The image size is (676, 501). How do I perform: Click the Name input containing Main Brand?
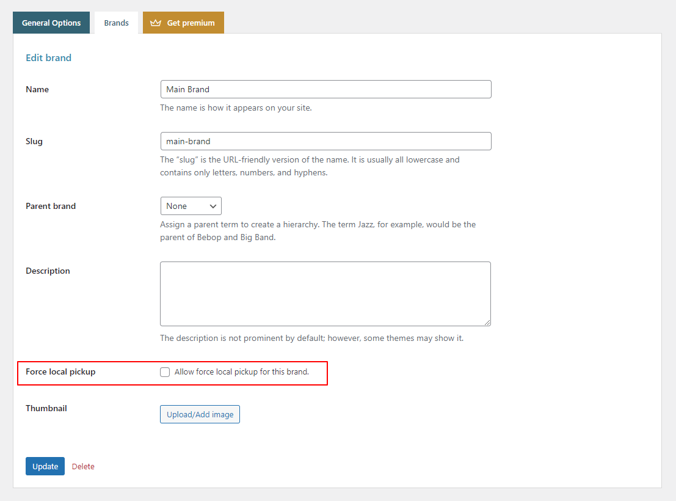tap(325, 89)
